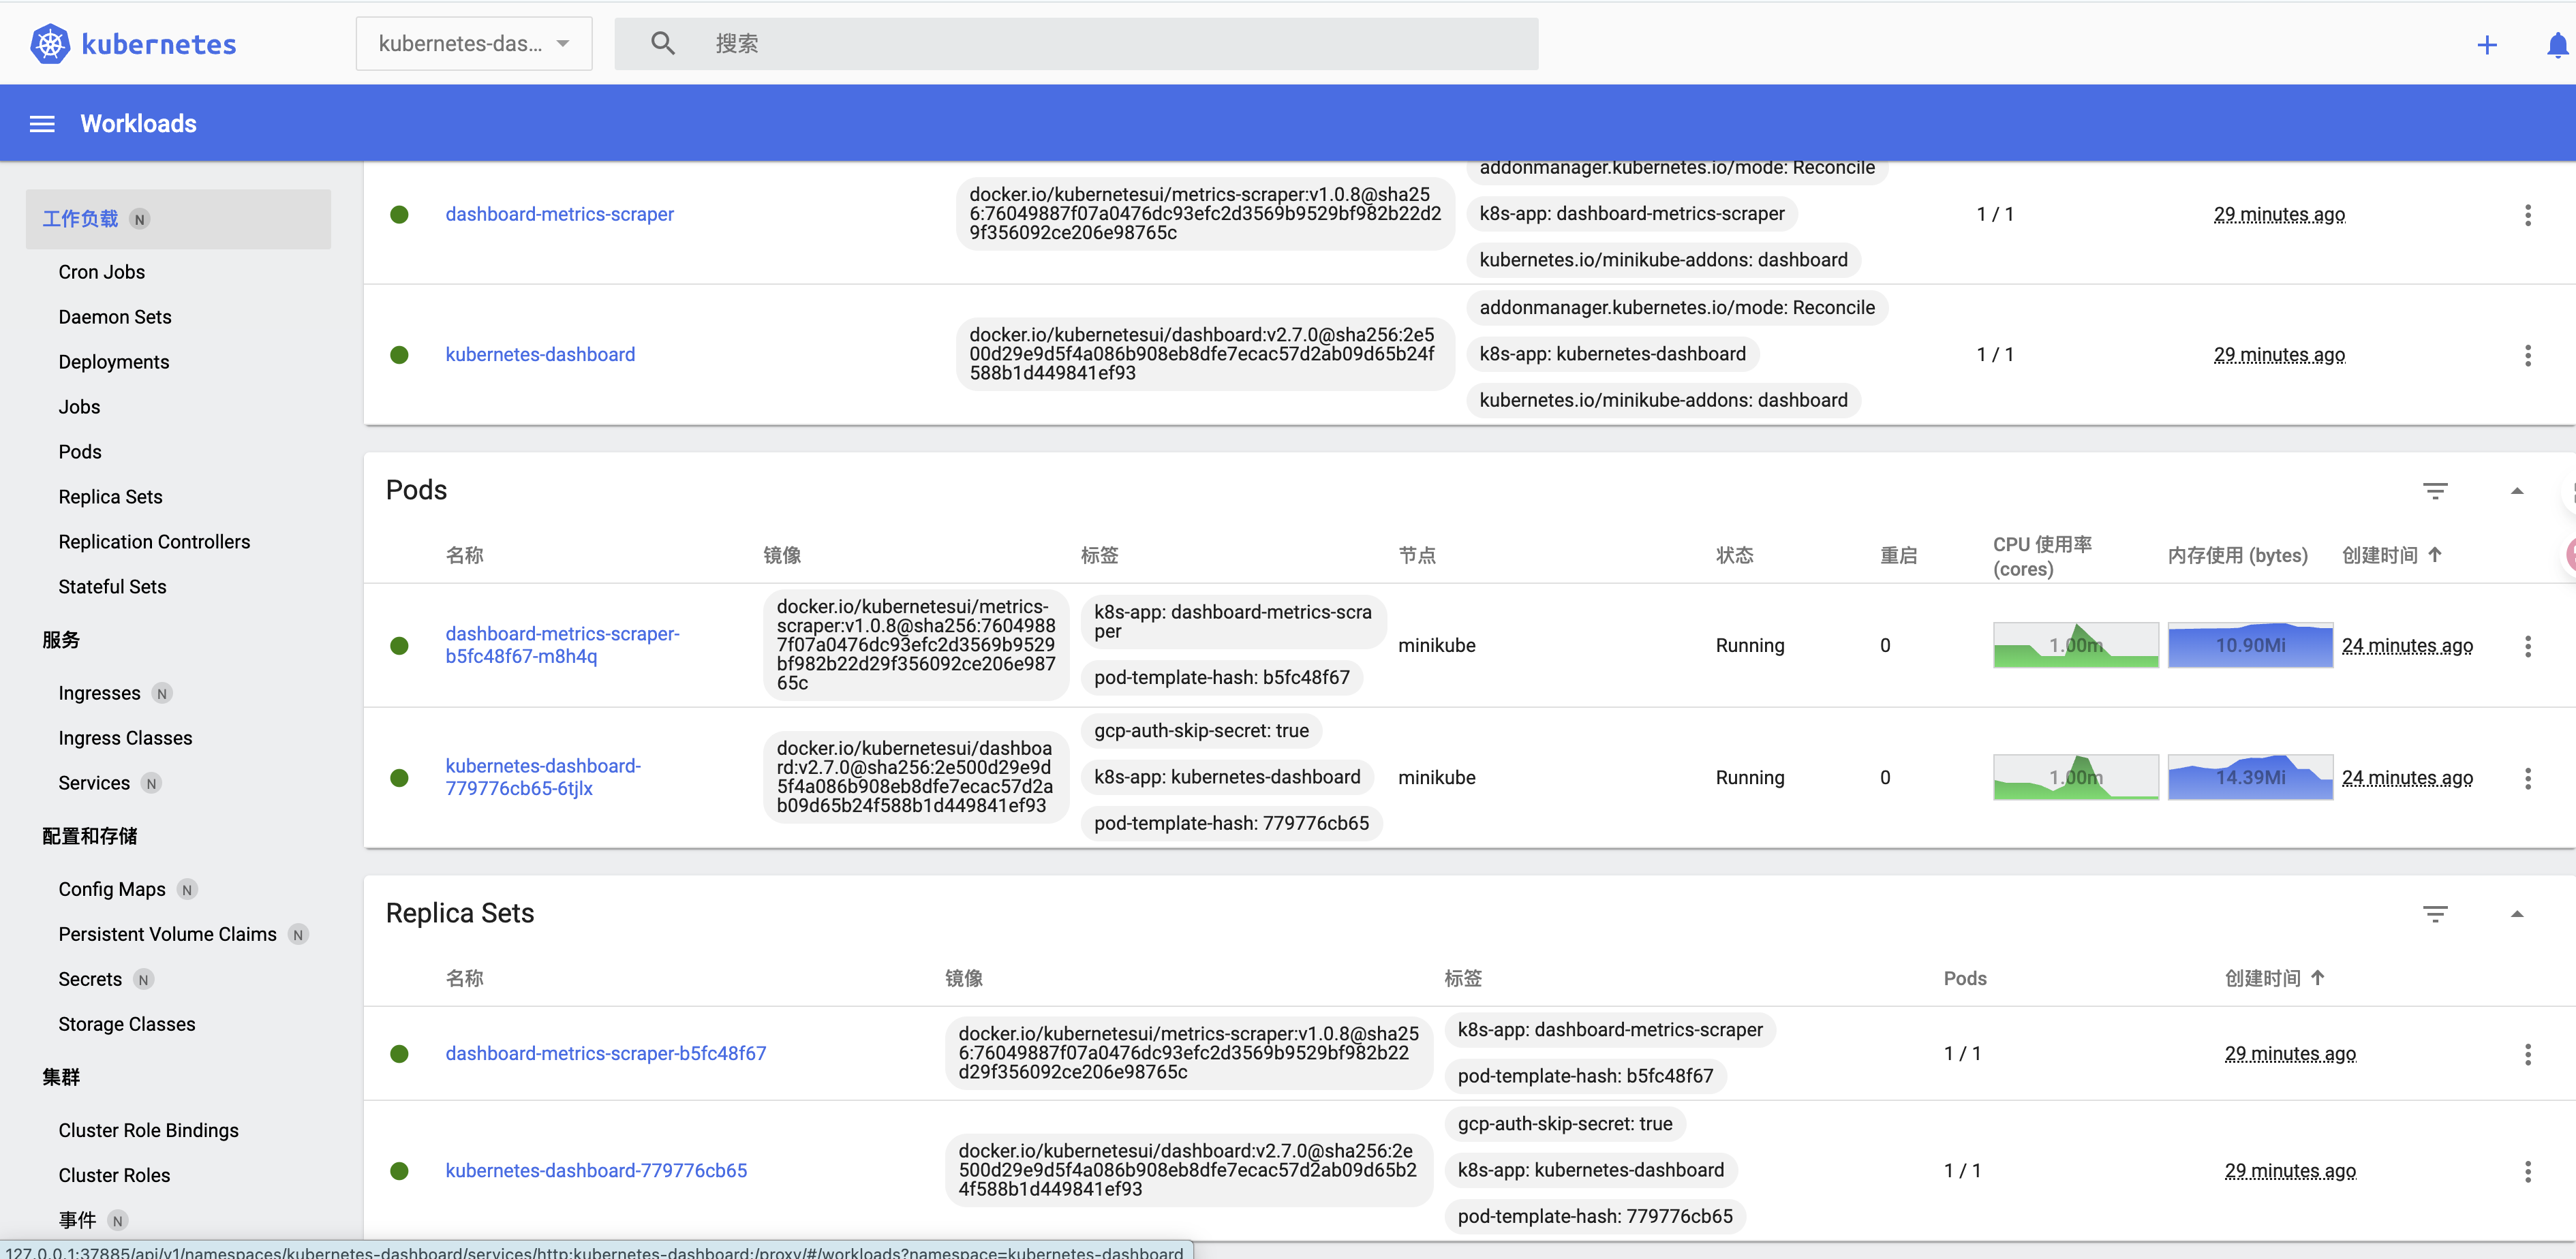Open the filter icon in the Pods panel
2576x1259 pixels.
[2436, 490]
